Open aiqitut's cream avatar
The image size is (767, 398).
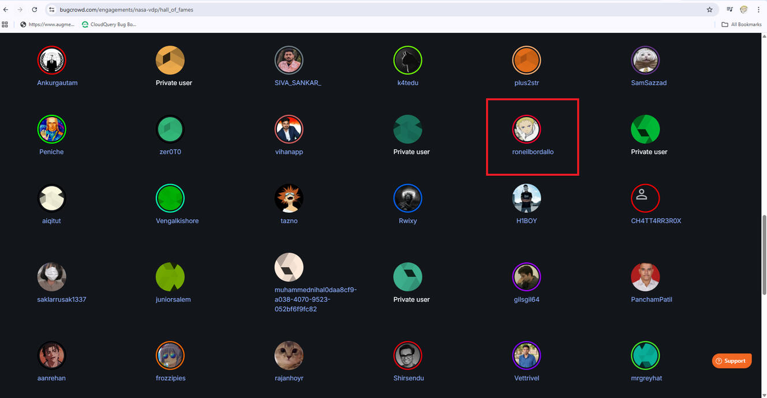point(52,198)
